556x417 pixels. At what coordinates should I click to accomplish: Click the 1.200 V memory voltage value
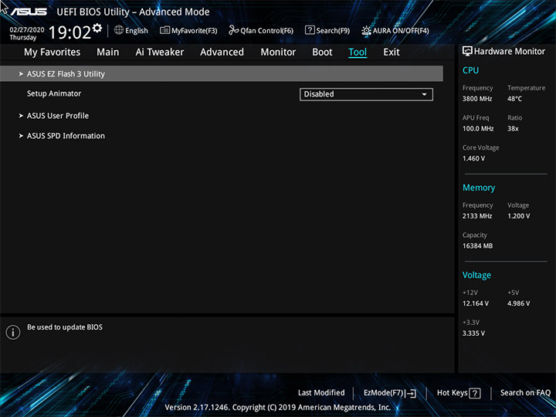click(x=518, y=216)
